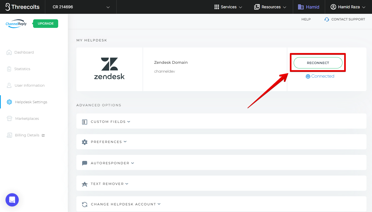The width and height of the screenshot is (372, 212).
Task: Open Billing Details in the sidebar
Action: [27, 135]
